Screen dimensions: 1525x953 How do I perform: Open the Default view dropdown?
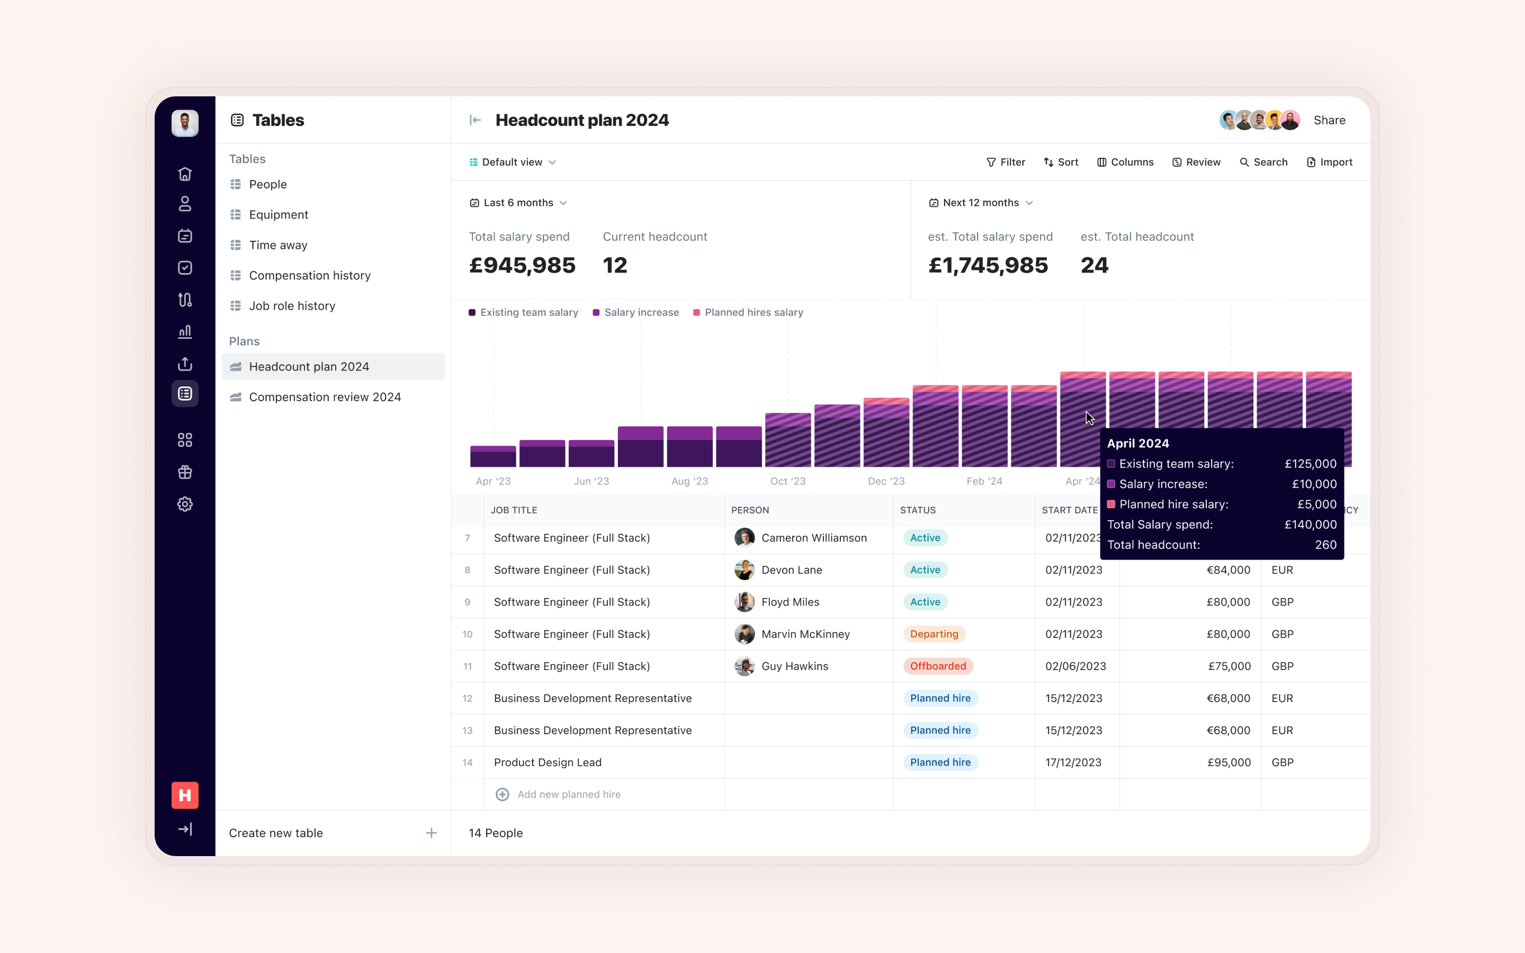[x=513, y=162]
